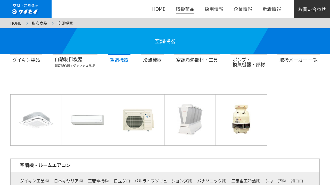Open the cooling tower product image
Screen dimensions: 330x185
point(241,120)
